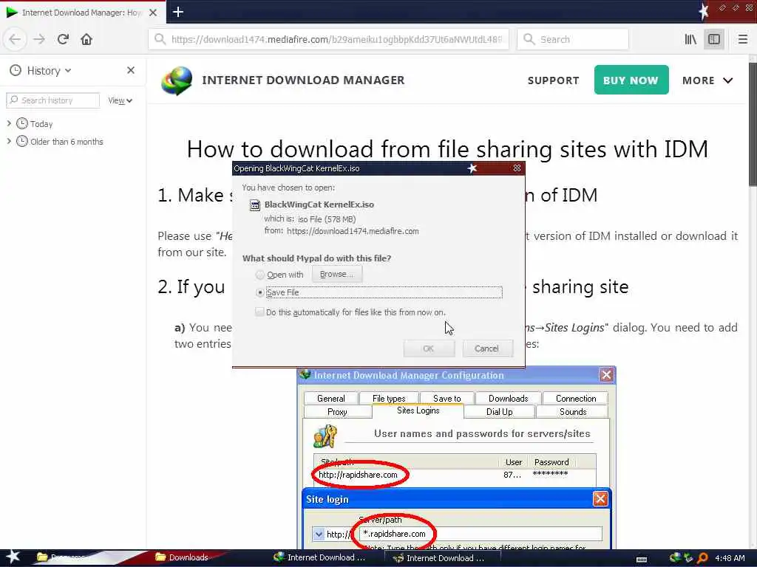This screenshot has width=757, height=567.
Task: Click the URL address bar
Action: point(329,39)
